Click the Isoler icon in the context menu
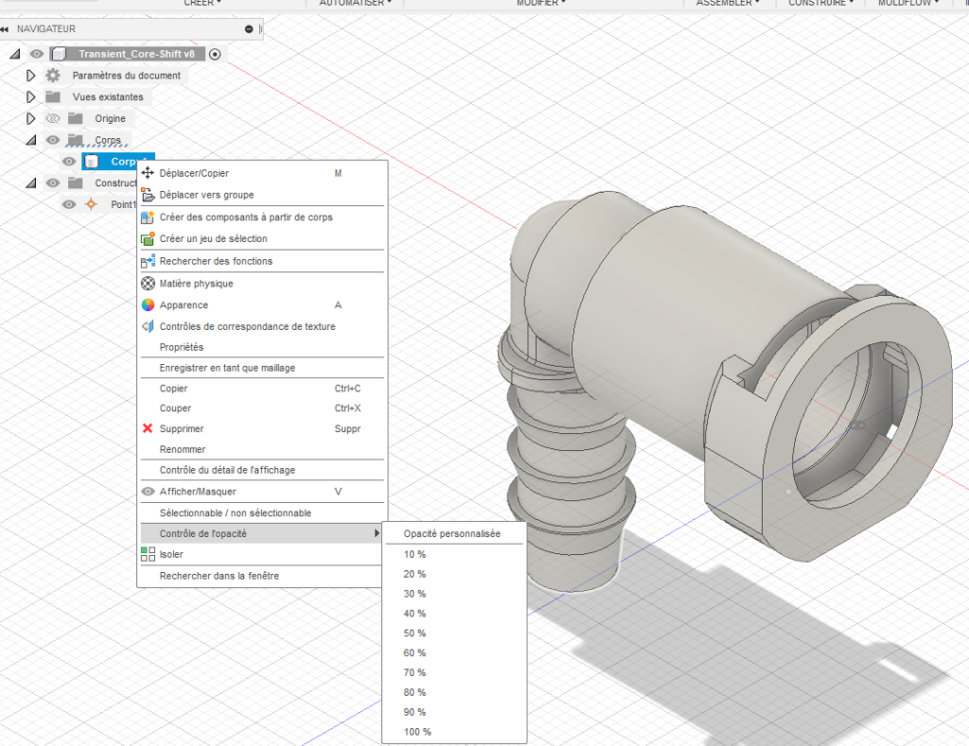This screenshot has width=969, height=746. (x=147, y=554)
